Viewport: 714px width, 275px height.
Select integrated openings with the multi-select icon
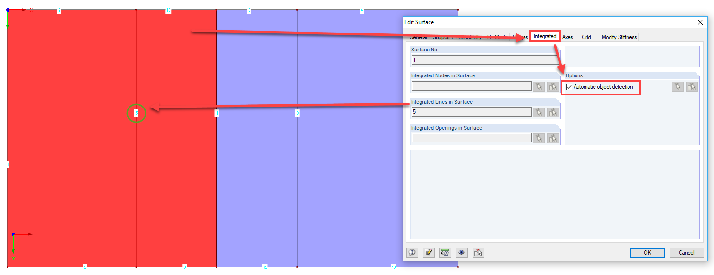[x=552, y=138]
